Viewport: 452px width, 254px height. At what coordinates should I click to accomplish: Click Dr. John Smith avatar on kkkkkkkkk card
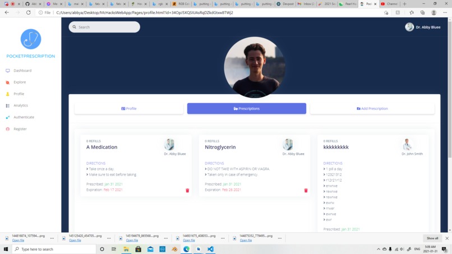pyautogui.click(x=407, y=144)
